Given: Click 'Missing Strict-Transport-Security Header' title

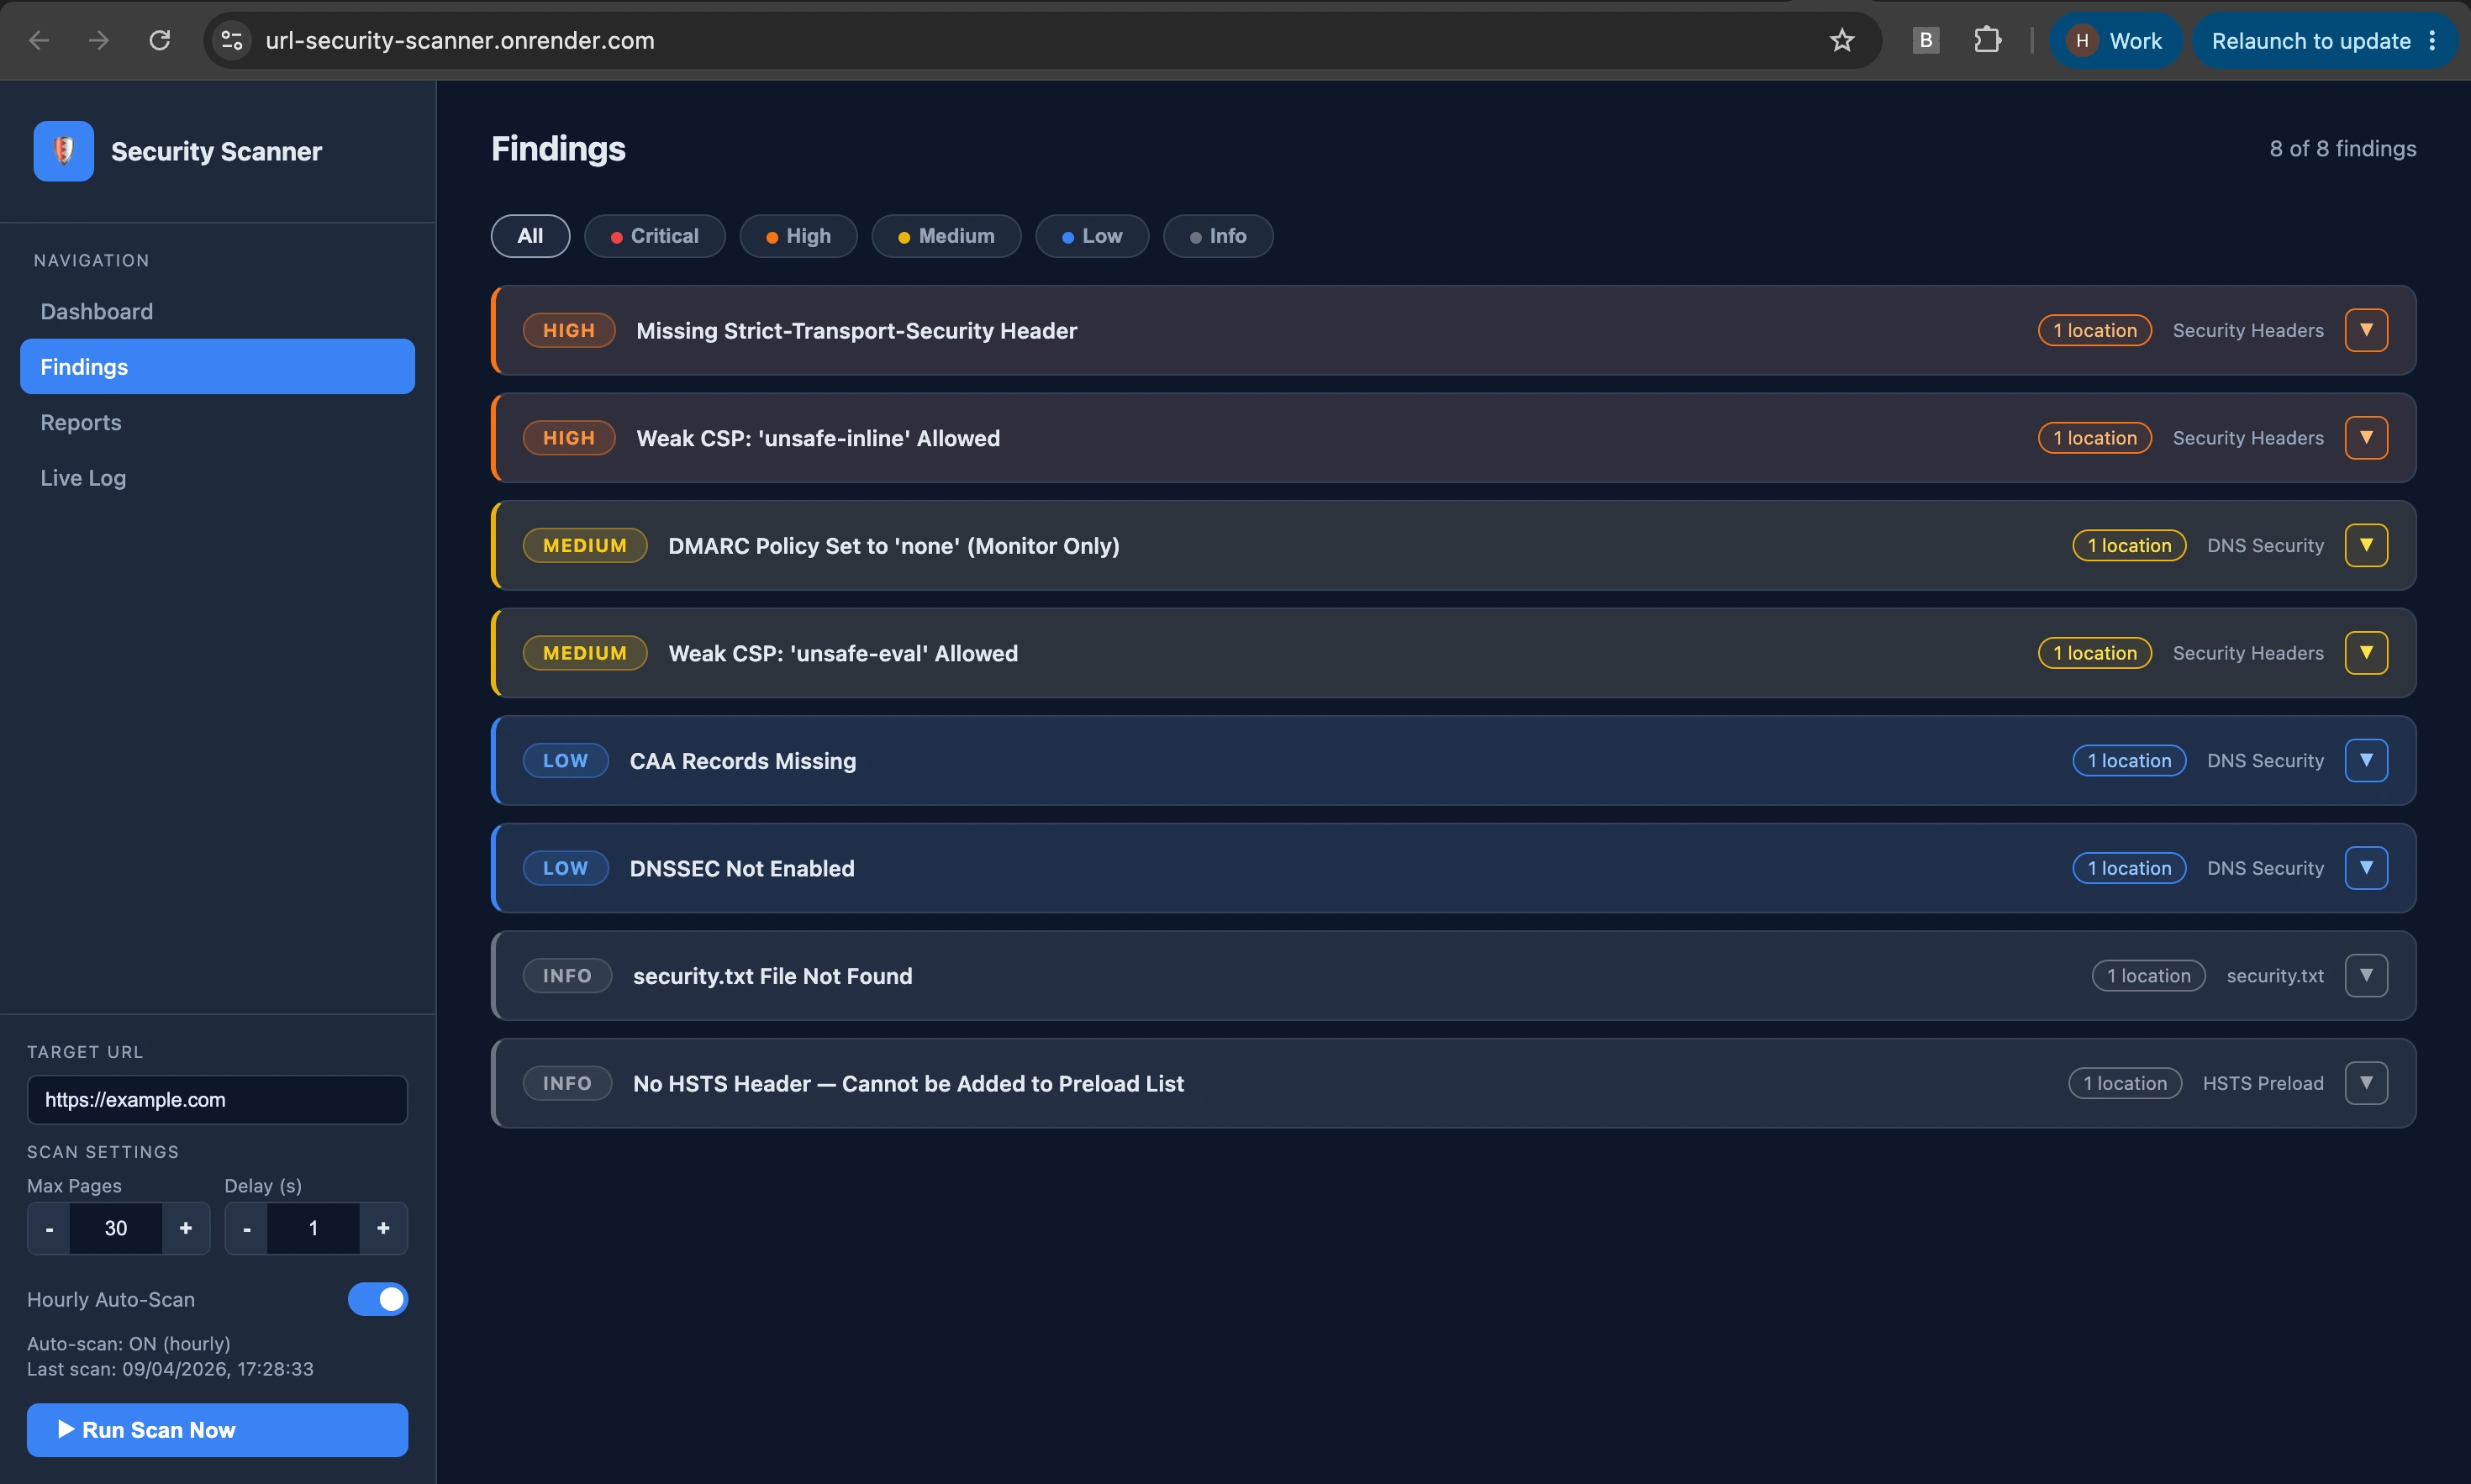Looking at the screenshot, I should pyautogui.click(x=857, y=330).
